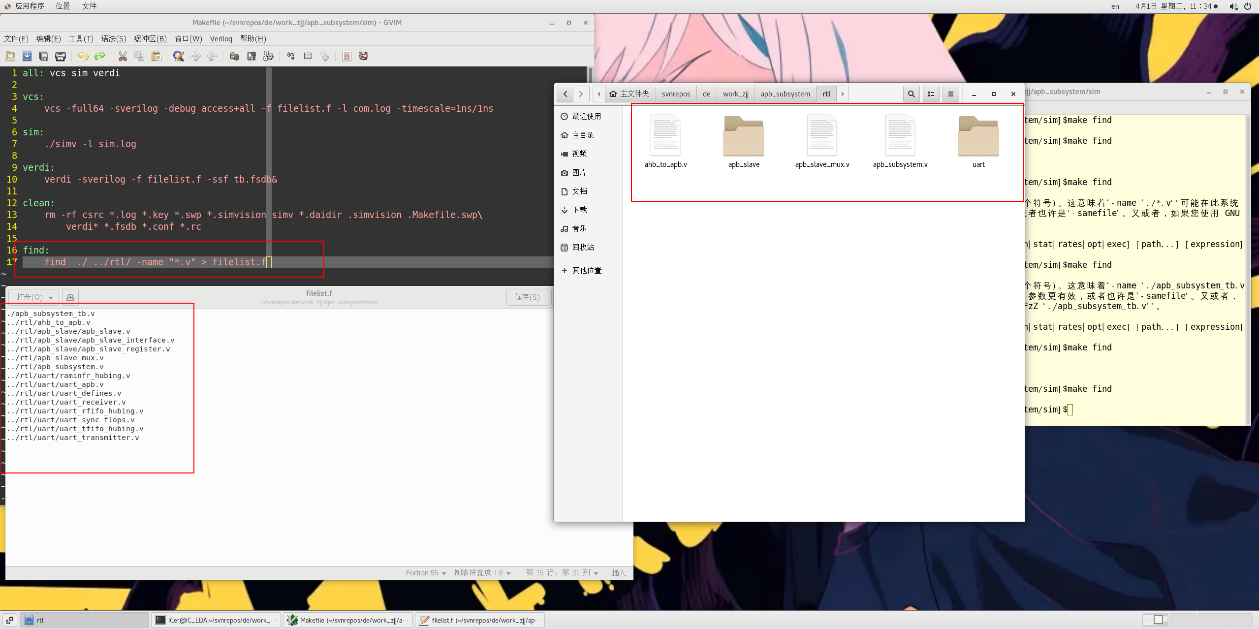Paste clipboard contents via the clipboard icon

[157, 56]
